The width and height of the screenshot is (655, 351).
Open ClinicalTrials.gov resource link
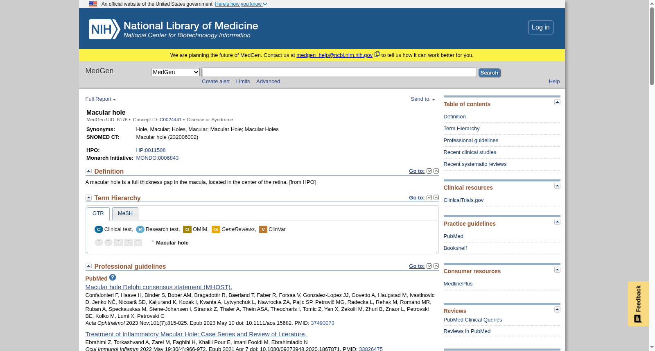coord(463,200)
